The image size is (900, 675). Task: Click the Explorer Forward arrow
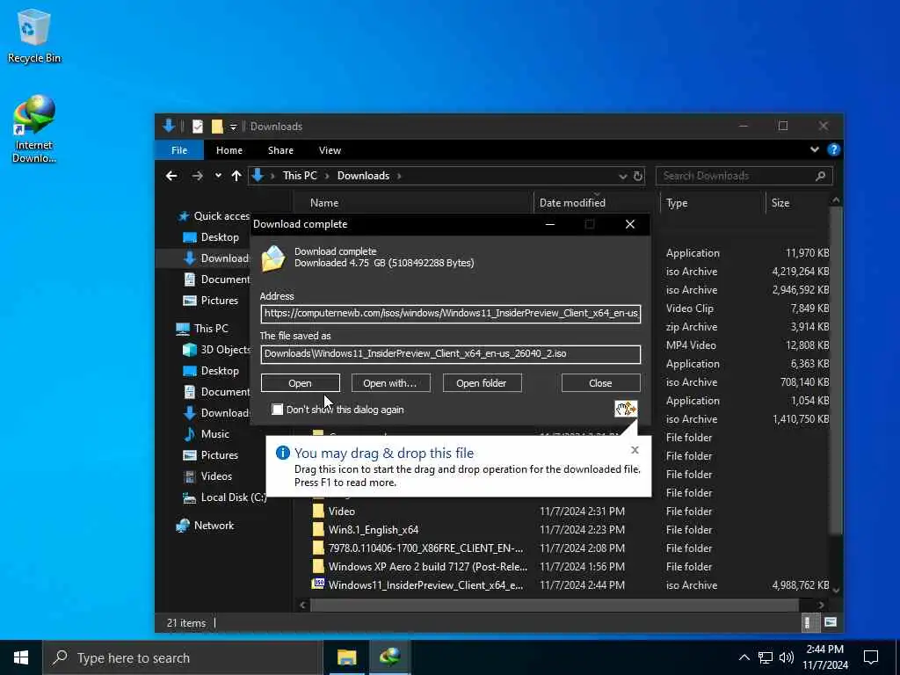pyautogui.click(x=198, y=176)
